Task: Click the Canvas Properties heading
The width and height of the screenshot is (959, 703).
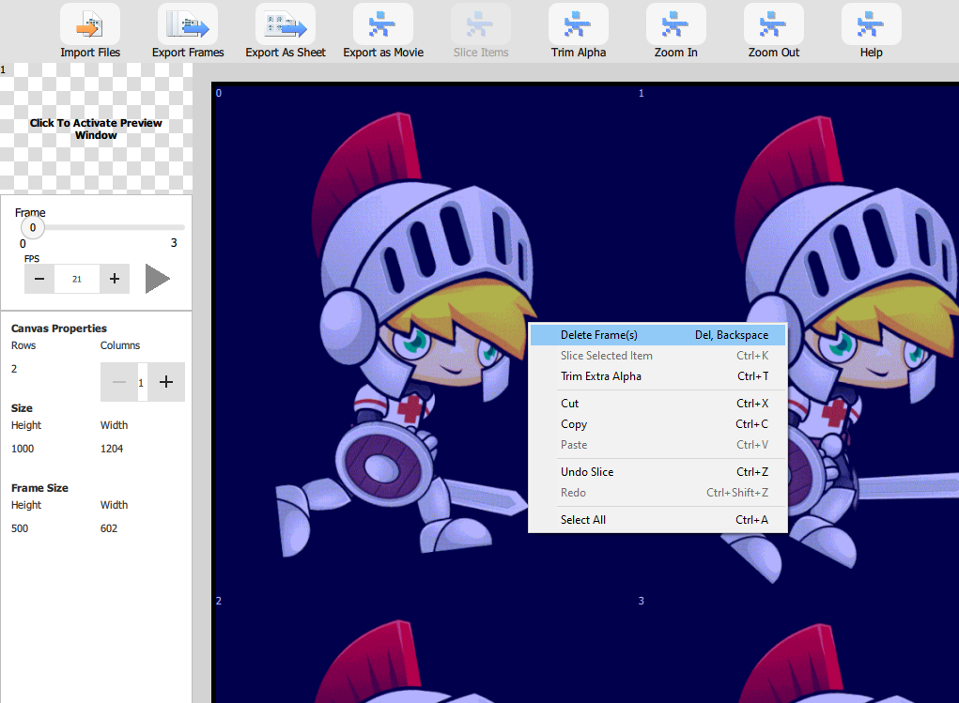Action: pyautogui.click(x=59, y=329)
